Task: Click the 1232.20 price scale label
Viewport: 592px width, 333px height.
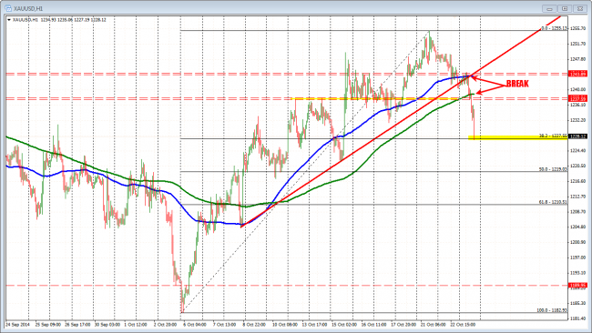Action: 578,120
